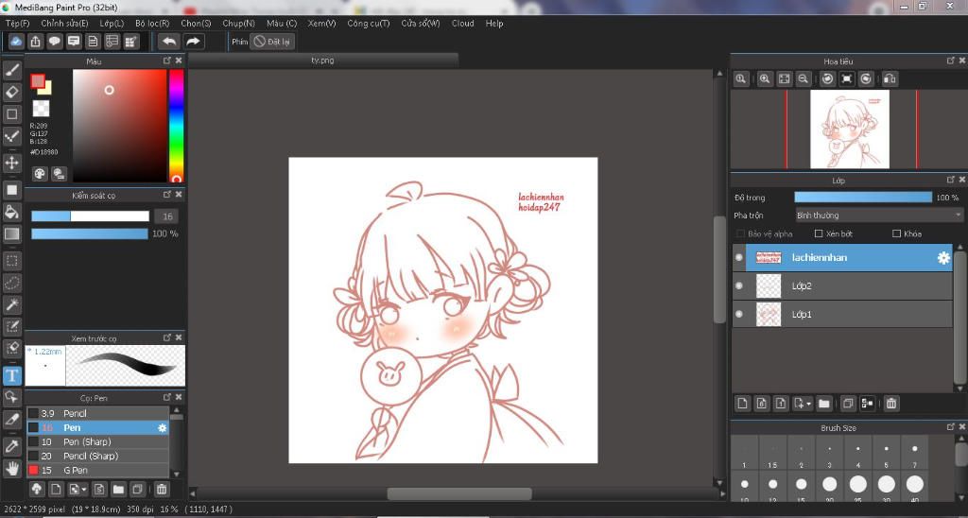Adjust the Độ trong layer opacity slider
968x518 pixels.
tap(863, 198)
